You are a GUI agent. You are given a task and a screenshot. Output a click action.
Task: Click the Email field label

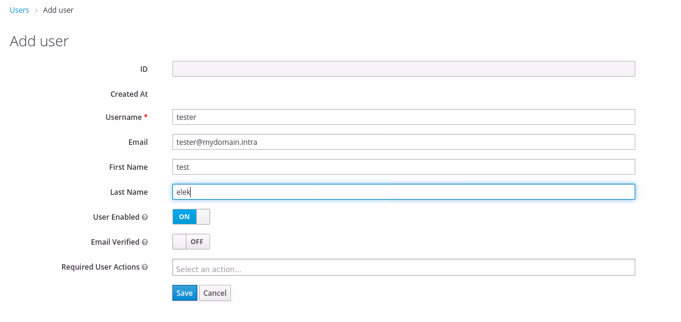click(x=138, y=142)
